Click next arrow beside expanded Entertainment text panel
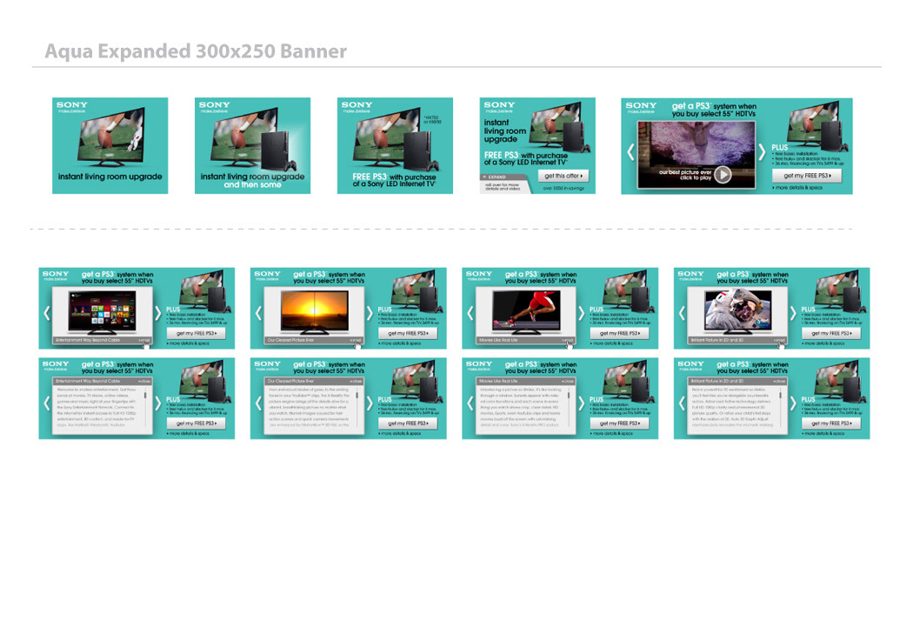The height and width of the screenshot is (620, 913). pos(157,403)
